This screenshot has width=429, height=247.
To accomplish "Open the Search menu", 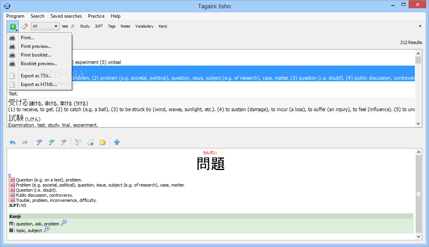I will (37, 16).
